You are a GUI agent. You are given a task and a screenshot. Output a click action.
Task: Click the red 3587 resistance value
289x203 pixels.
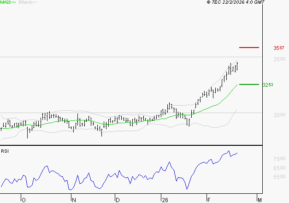click(279, 48)
